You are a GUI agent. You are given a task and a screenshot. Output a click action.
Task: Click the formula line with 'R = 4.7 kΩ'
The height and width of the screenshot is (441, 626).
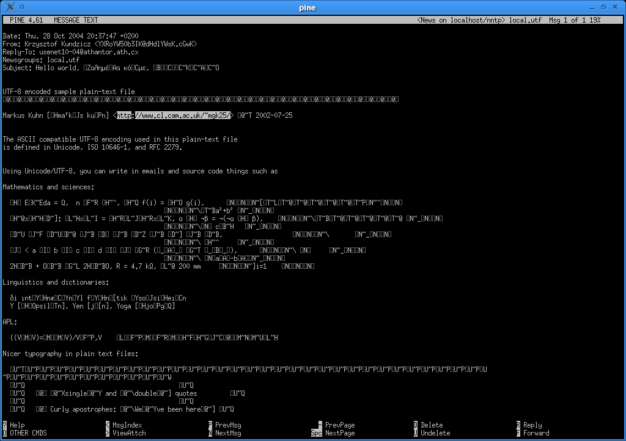pos(162,266)
